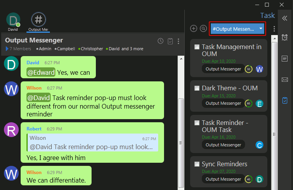Click David's avatar in the first message
This screenshot has width=293, height=190.
pyautogui.click(x=11, y=63)
